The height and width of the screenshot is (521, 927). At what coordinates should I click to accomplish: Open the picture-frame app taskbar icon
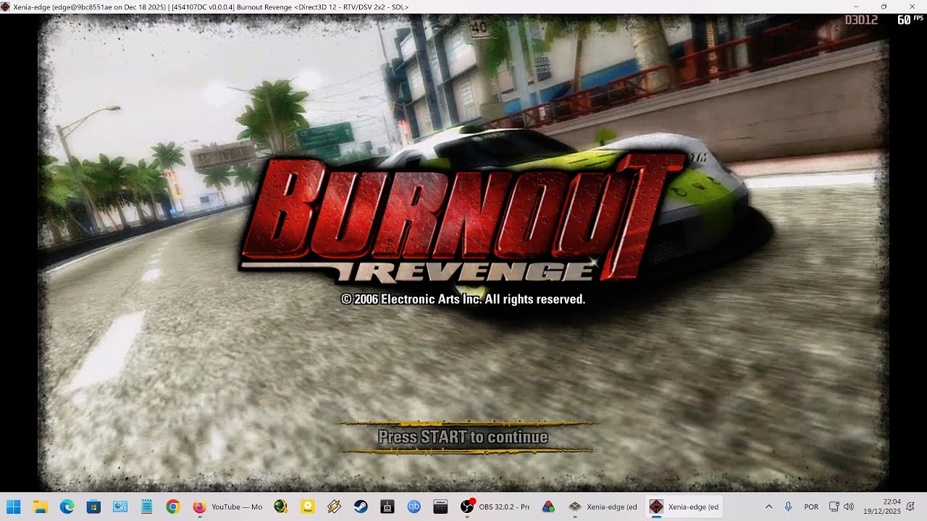pyautogui.click(x=120, y=507)
